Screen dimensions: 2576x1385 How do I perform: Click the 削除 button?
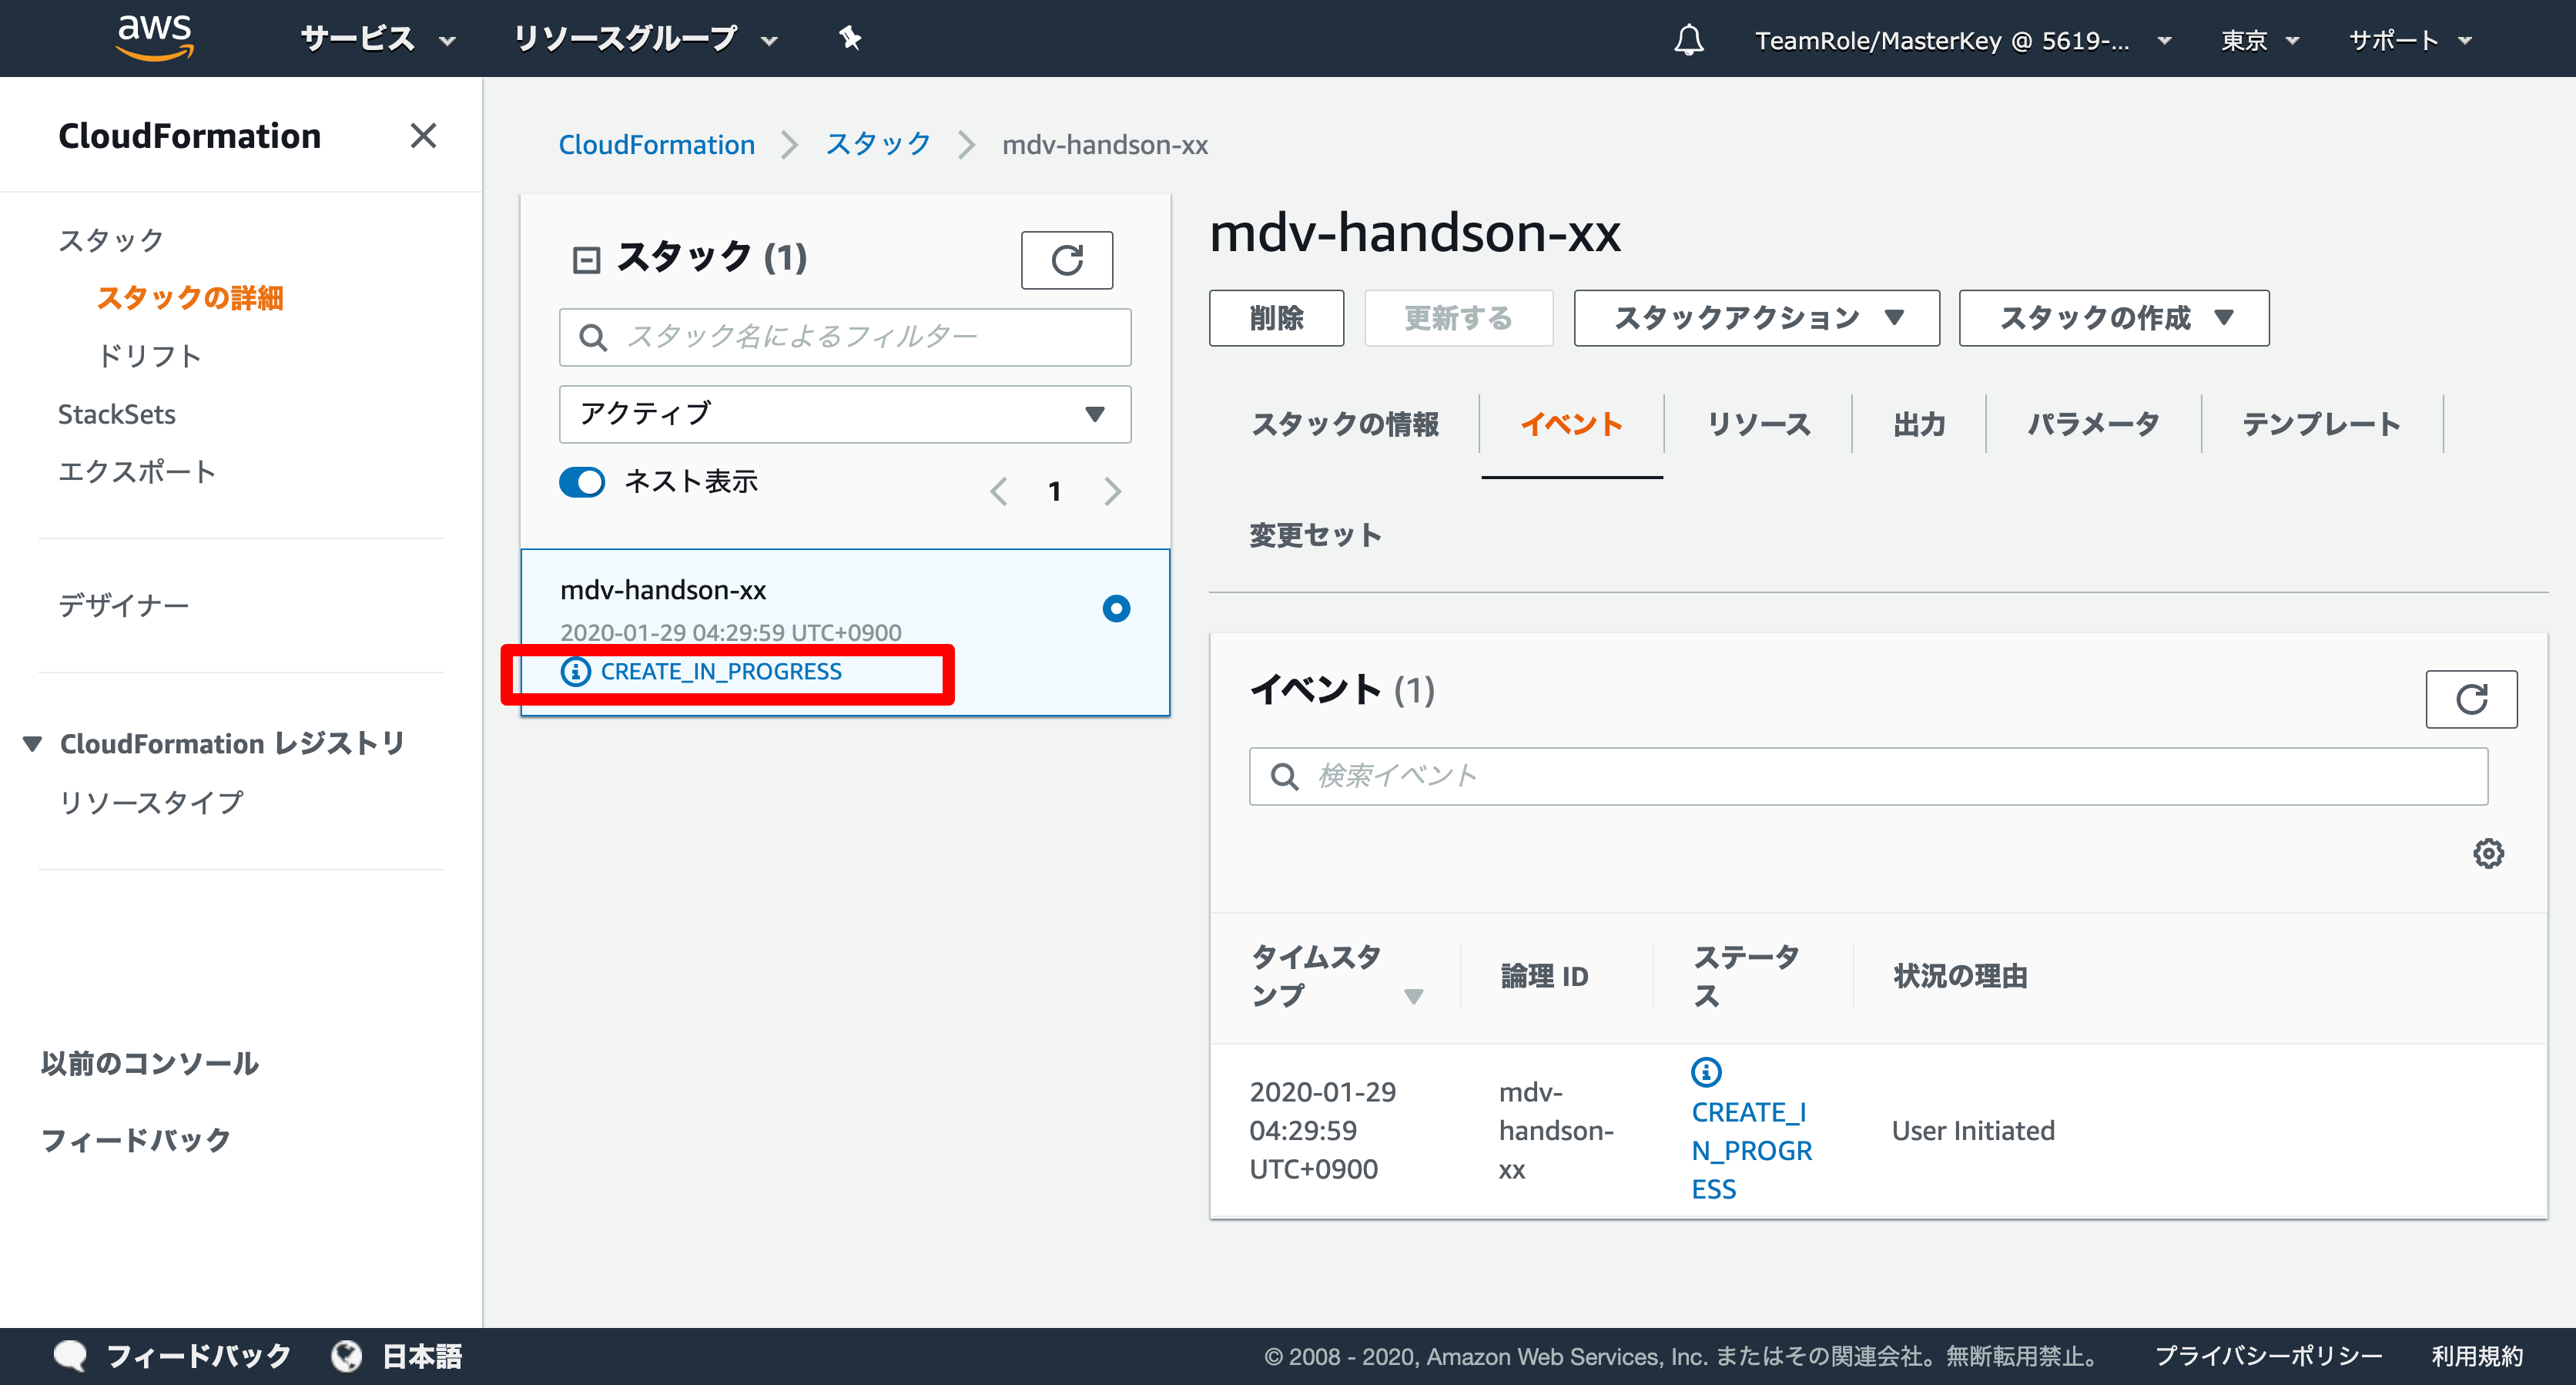pyautogui.click(x=1276, y=318)
